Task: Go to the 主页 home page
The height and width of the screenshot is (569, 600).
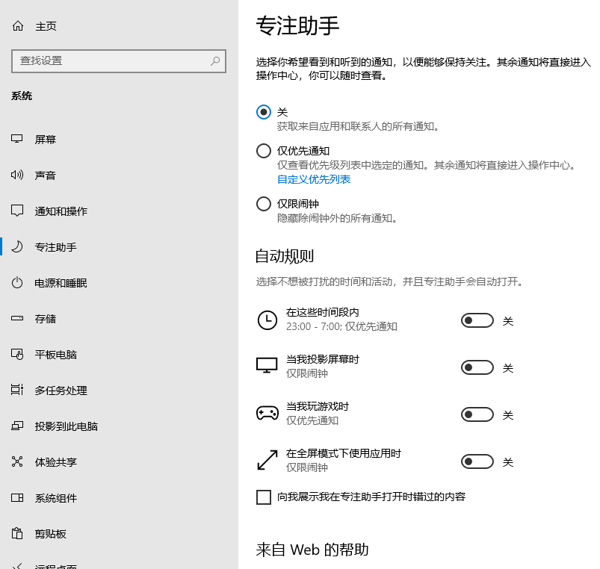Action: click(36, 25)
